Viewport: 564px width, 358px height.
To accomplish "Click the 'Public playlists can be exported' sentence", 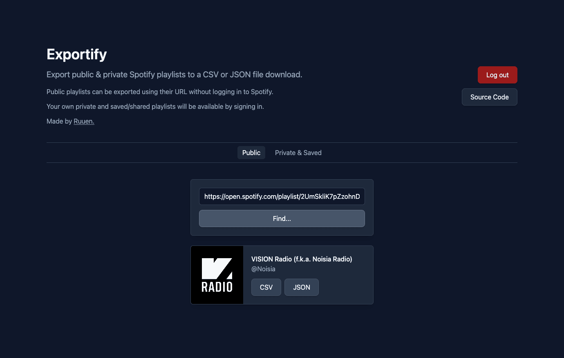I will click(160, 92).
